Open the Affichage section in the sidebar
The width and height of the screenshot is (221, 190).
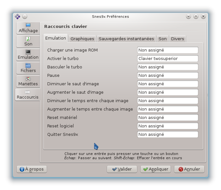pos(28,28)
